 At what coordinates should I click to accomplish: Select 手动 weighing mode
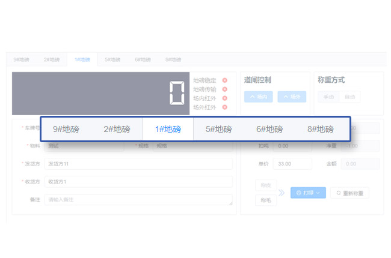pos(328,97)
